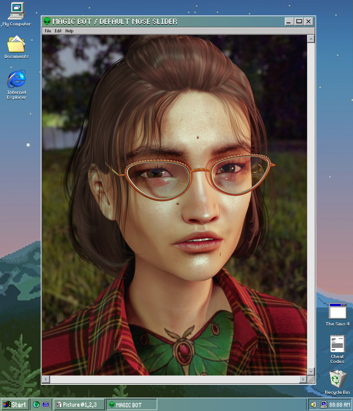353x411 pixels.
Task: Open the Edit menu
Action: [x=58, y=31]
